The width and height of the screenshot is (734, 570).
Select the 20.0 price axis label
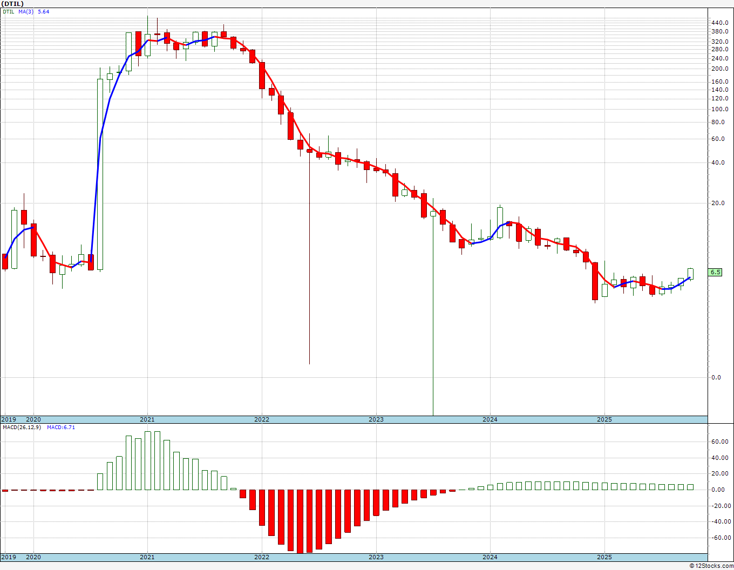coord(718,203)
